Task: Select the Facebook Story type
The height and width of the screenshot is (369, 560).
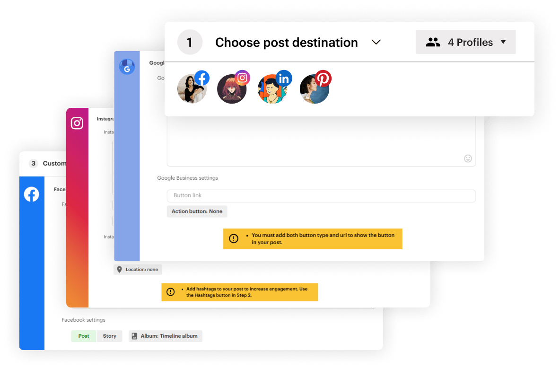Action: pyautogui.click(x=109, y=336)
